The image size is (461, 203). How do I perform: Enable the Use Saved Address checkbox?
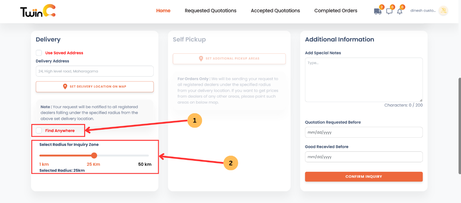click(39, 53)
